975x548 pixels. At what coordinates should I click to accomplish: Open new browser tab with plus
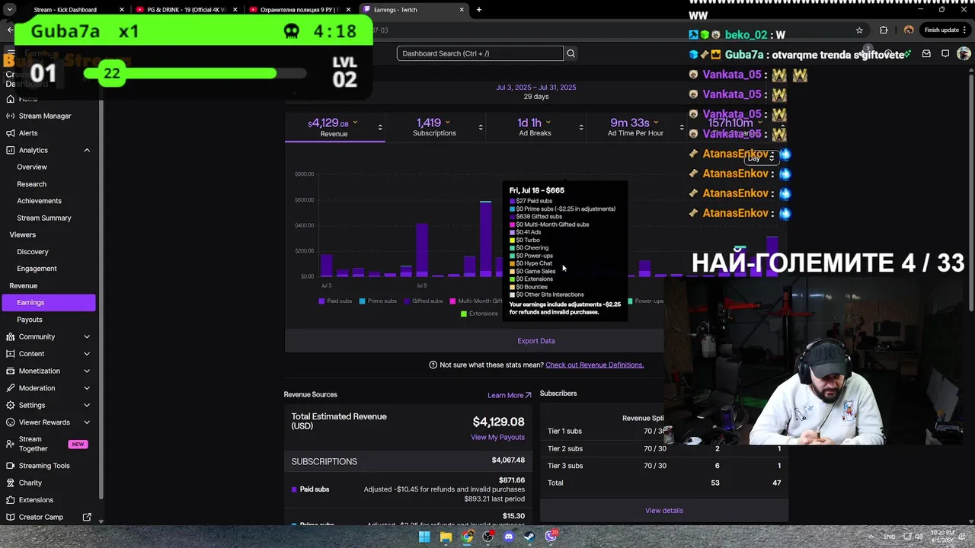[478, 10]
